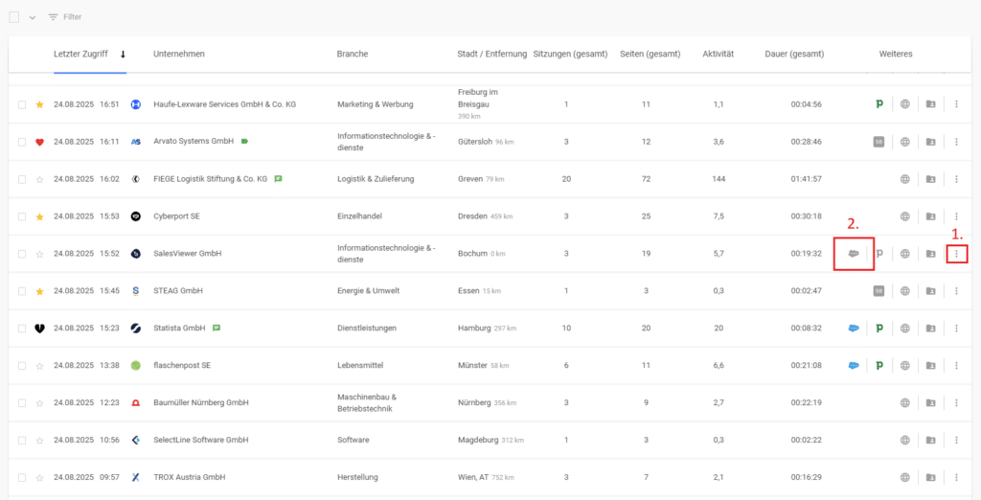Open three-dot menu for SalesViewer GmbH row
The width and height of the screenshot is (981, 500).
(x=956, y=254)
